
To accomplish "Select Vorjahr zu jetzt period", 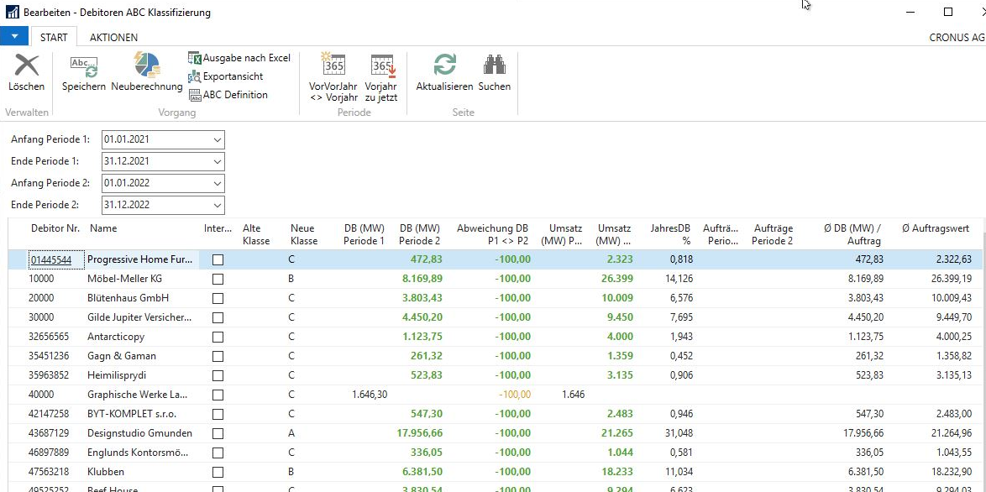I will tap(381, 67).
